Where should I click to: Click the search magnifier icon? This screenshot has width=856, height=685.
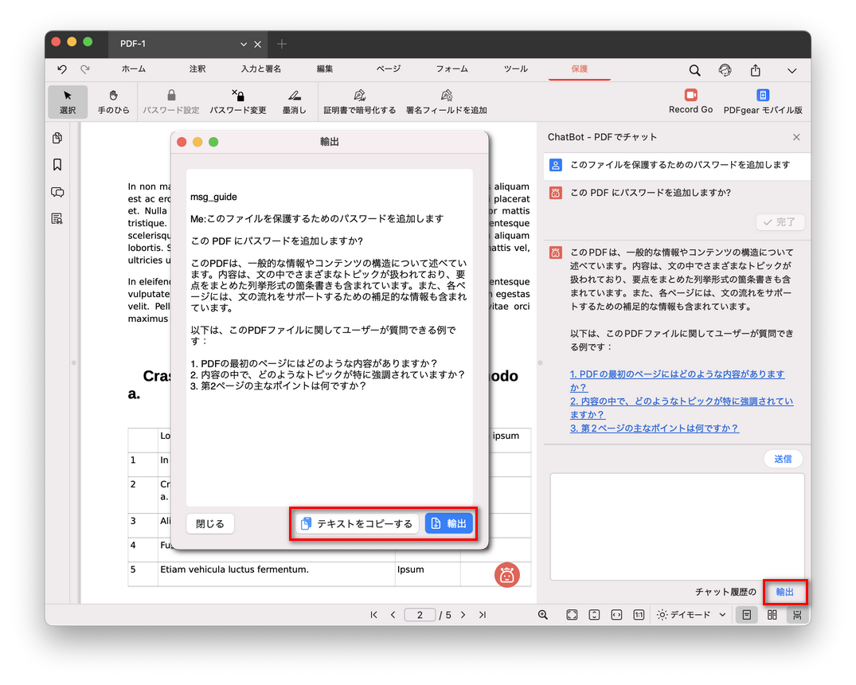694,70
